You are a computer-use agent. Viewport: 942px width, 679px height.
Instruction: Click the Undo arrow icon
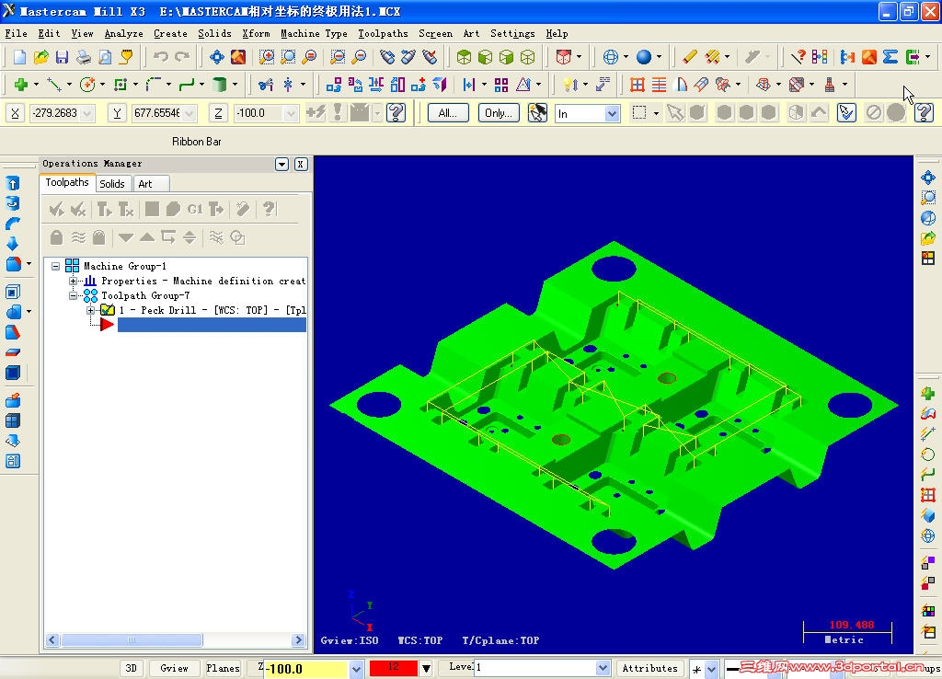click(160, 57)
